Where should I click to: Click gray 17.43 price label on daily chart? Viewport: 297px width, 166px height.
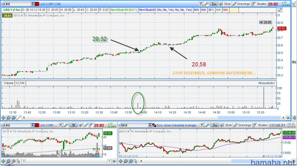coord(107,148)
